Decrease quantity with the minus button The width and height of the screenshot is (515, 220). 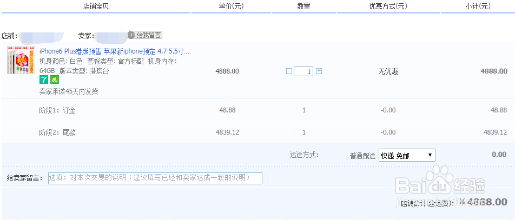pyautogui.click(x=289, y=71)
